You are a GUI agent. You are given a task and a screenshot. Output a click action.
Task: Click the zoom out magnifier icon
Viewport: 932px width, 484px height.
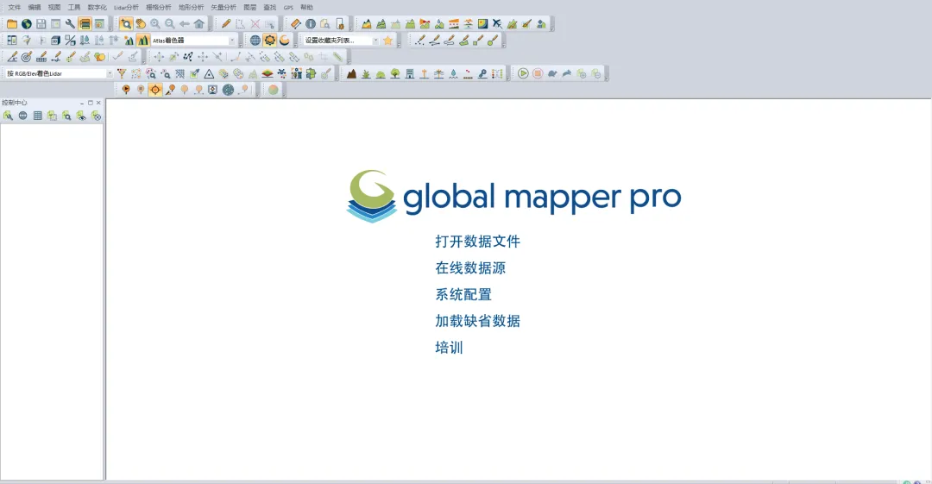[170, 24]
